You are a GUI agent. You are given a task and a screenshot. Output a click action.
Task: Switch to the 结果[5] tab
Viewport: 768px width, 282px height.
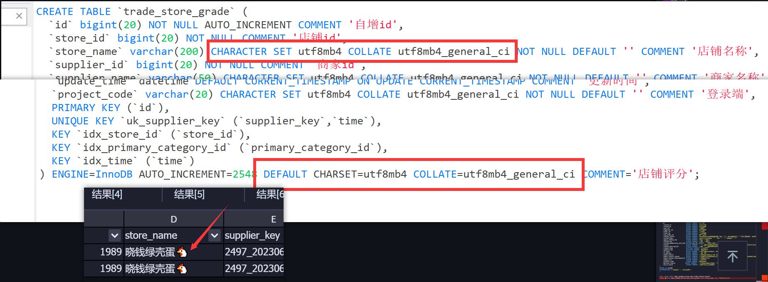[189, 194]
